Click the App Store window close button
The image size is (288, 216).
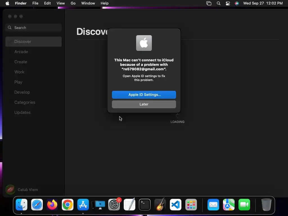coord(10,17)
